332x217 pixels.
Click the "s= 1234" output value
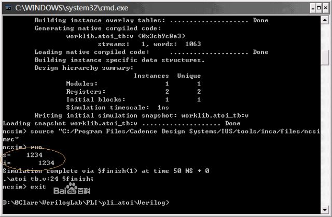tap(23, 155)
